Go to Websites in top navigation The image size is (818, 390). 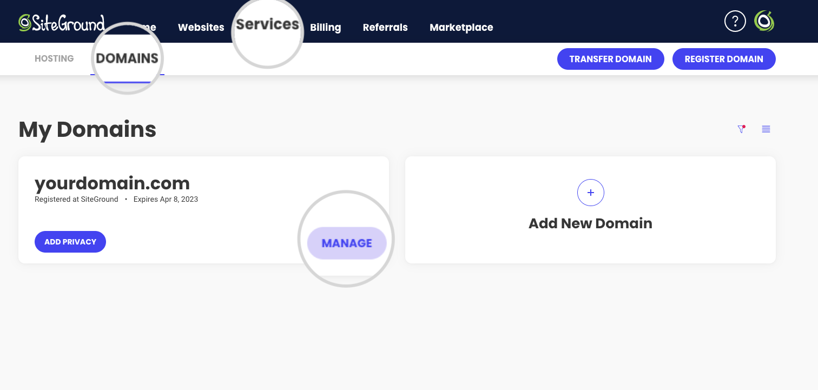(x=201, y=27)
